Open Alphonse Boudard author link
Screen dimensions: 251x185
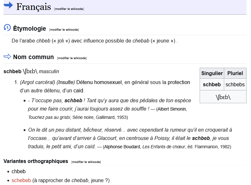pyautogui.click(x=122, y=147)
